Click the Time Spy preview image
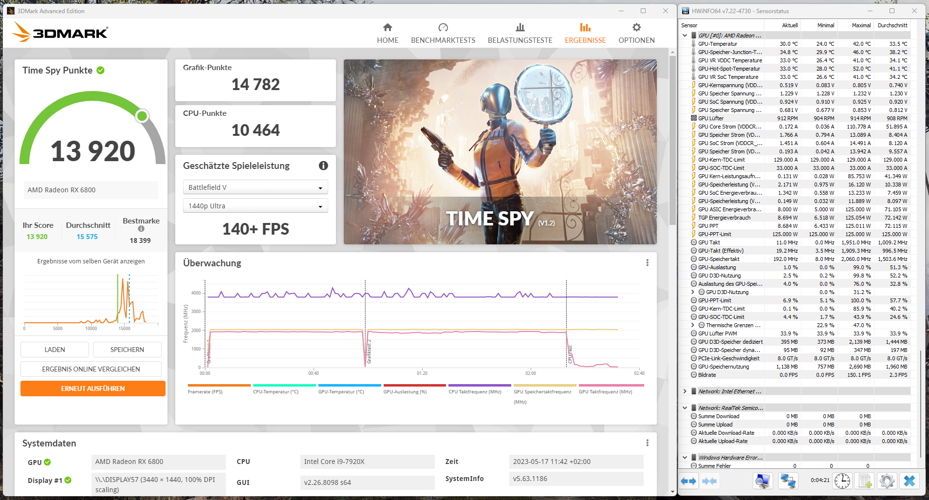This screenshot has width=929, height=500. (500, 152)
